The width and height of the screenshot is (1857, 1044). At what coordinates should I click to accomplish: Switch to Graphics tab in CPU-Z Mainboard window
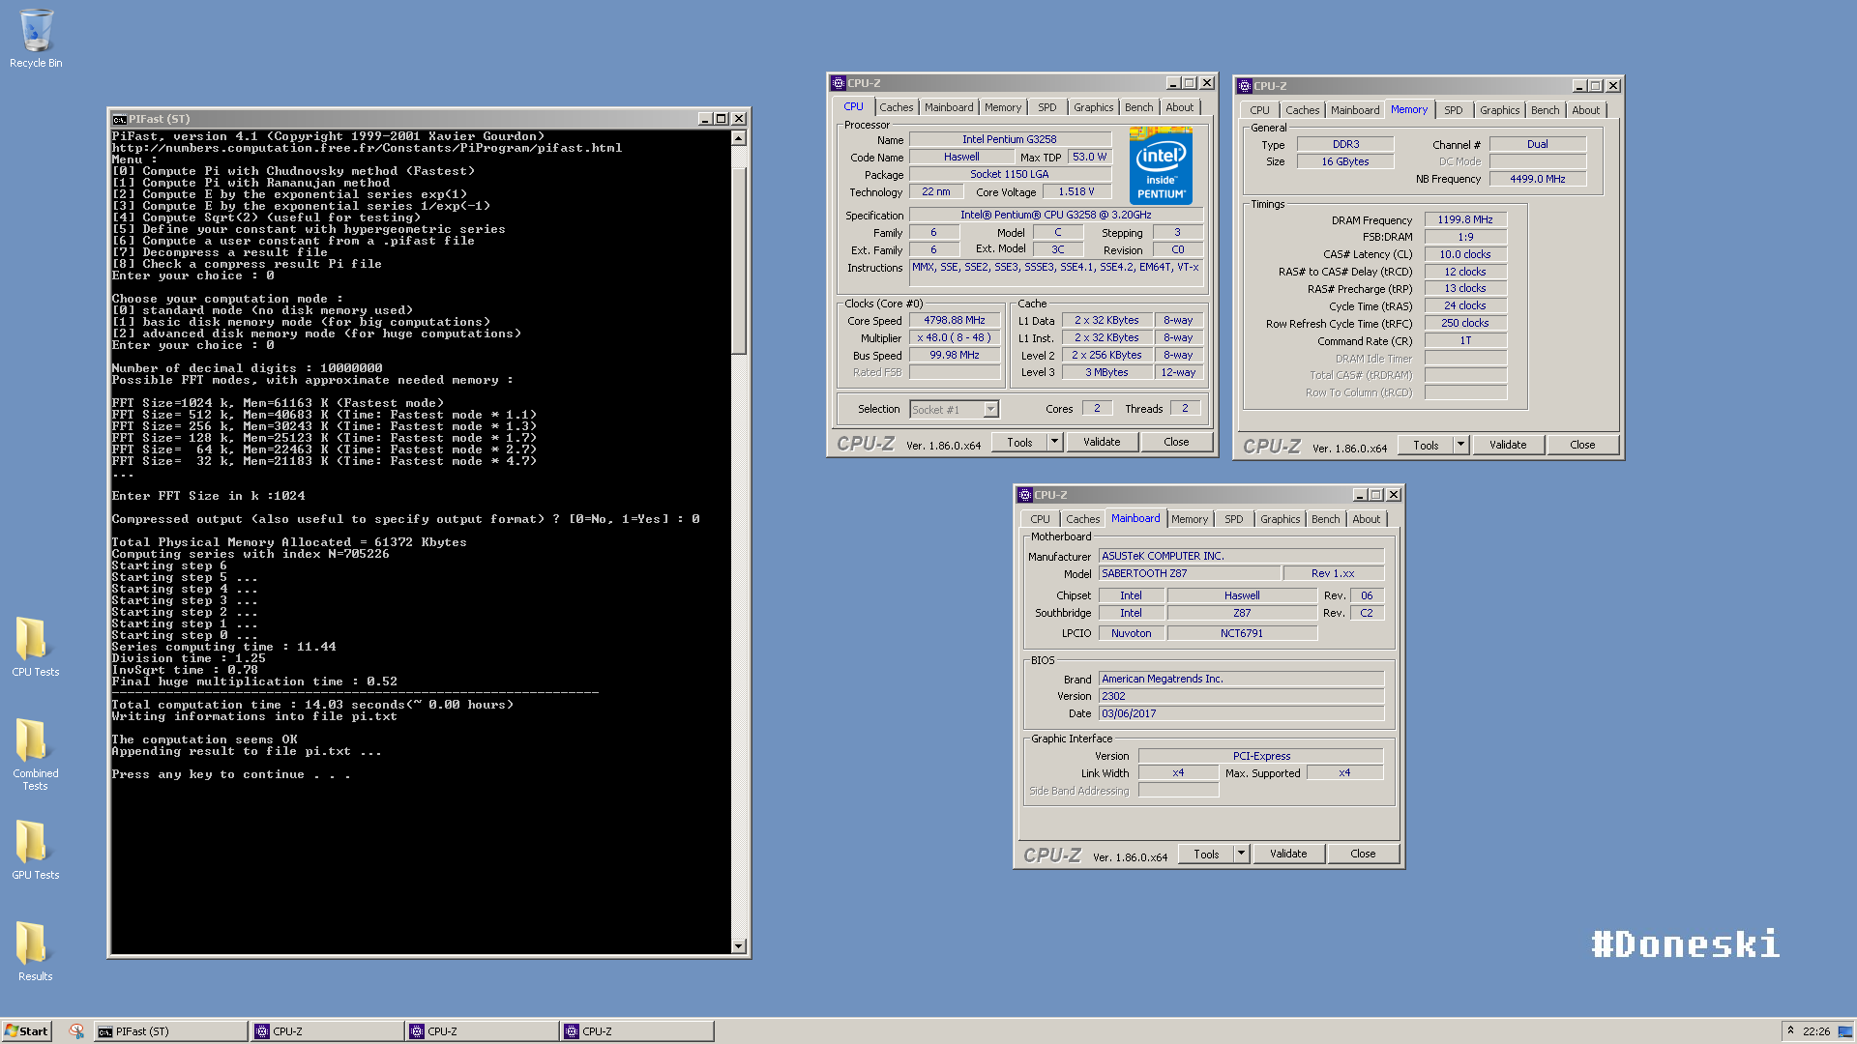click(x=1281, y=519)
